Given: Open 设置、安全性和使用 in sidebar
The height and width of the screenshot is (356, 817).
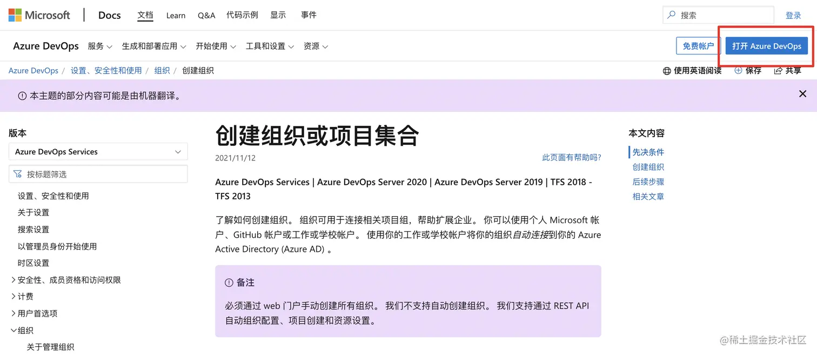Looking at the screenshot, I should (53, 196).
